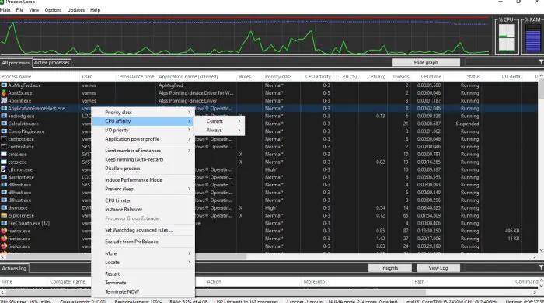Click the ApMsgFwd.exe process icon
Image resolution: width=544 pixels, height=303 pixels.
[4, 85]
